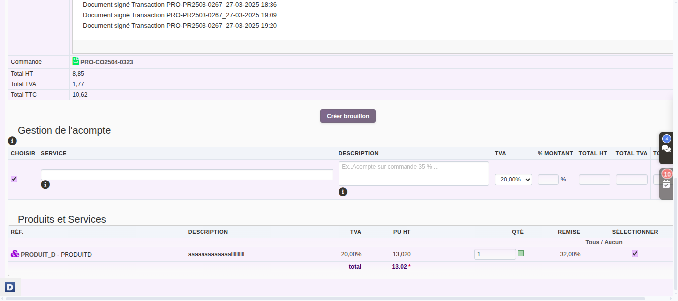Click the % MONTANT column header
This screenshot has height=301, width=678.
555,153
